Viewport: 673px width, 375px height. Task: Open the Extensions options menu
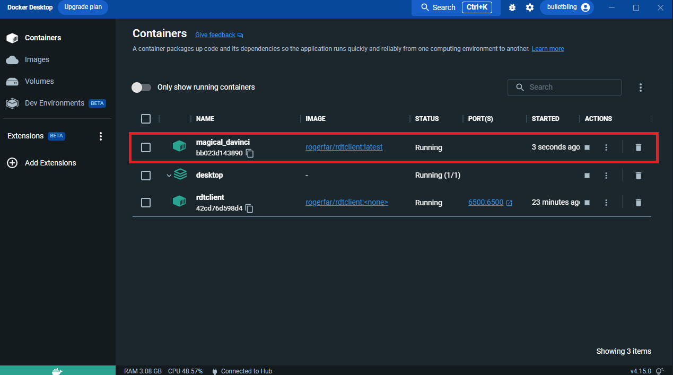101,136
